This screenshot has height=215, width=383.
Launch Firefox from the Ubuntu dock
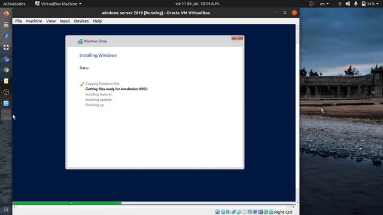click(x=6, y=13)
